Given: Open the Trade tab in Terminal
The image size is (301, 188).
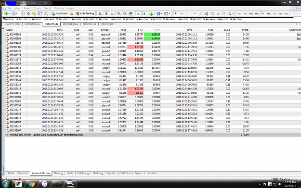Looking at the screenshot, I should (11, 173).
